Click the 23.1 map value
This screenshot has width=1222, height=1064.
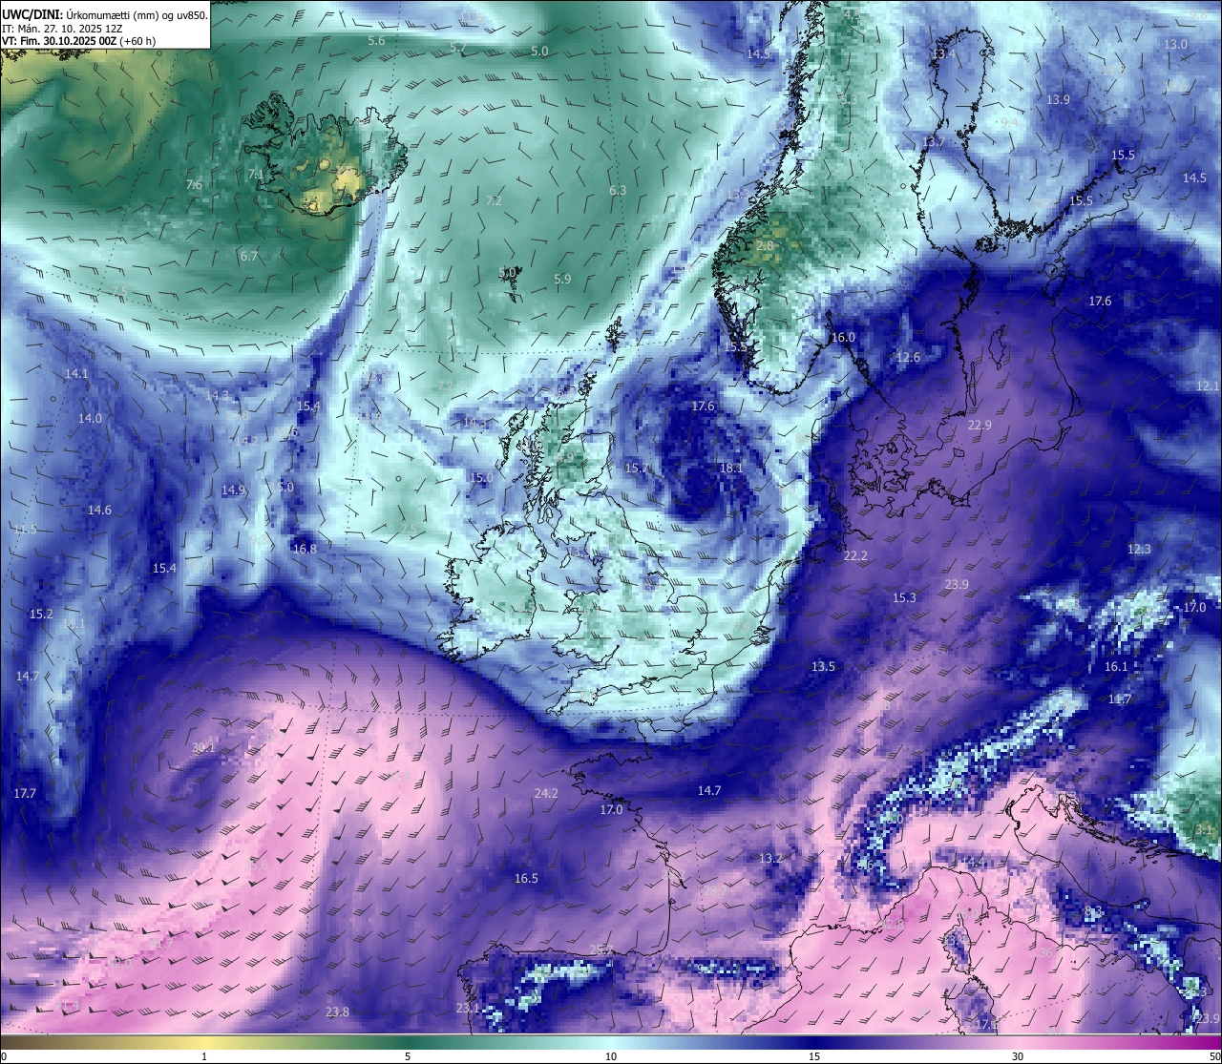point(468,1008)
